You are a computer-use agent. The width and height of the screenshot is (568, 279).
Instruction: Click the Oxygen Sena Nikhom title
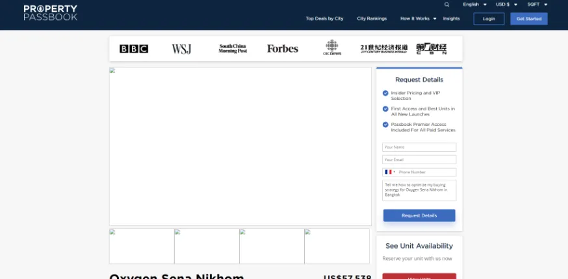(x=177, y=276)
